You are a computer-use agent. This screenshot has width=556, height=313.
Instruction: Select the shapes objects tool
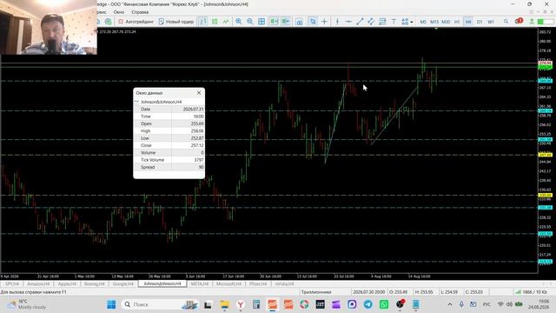(405, 22)
